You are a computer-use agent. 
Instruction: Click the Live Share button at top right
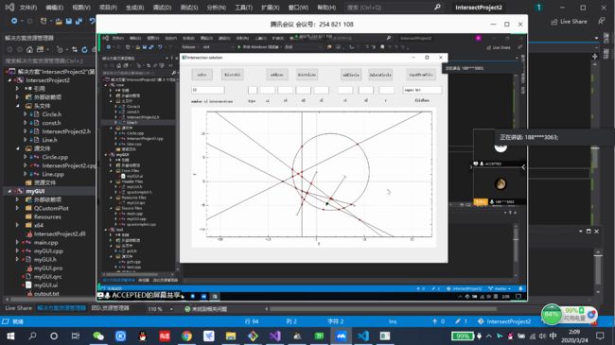pos(569,22)
